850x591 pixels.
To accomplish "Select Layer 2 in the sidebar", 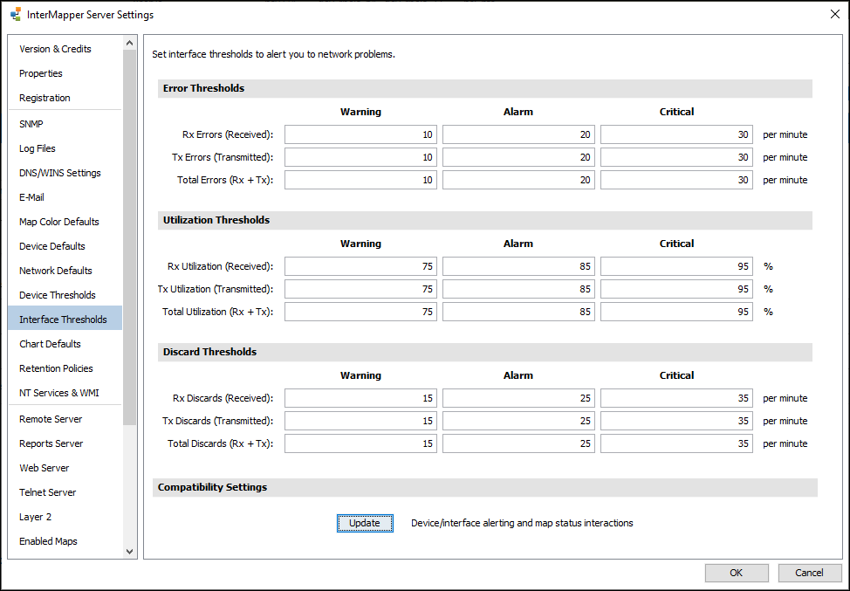I will pos(35,516).
